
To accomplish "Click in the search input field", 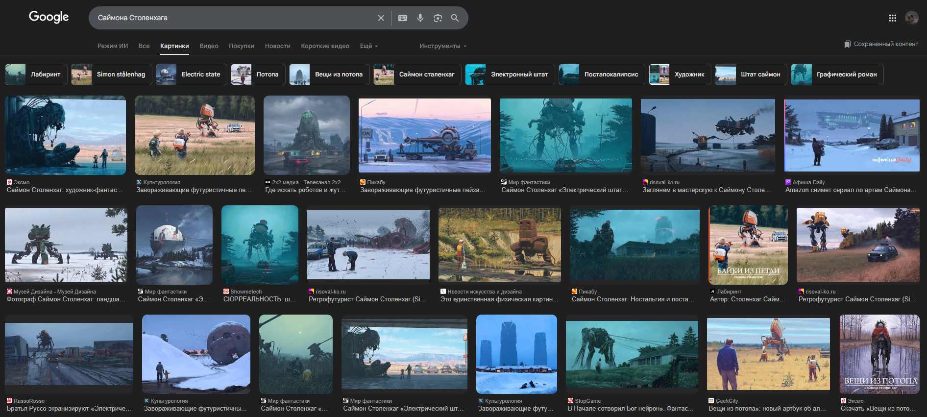I will click(x=230, y=18).
